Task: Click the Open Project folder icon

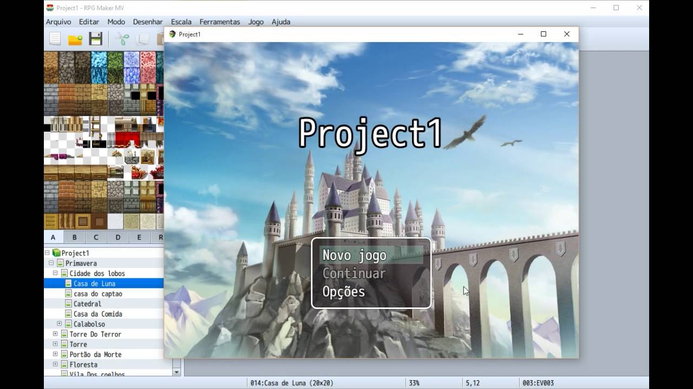Action: pyautogui.click(x=75, y=39)
